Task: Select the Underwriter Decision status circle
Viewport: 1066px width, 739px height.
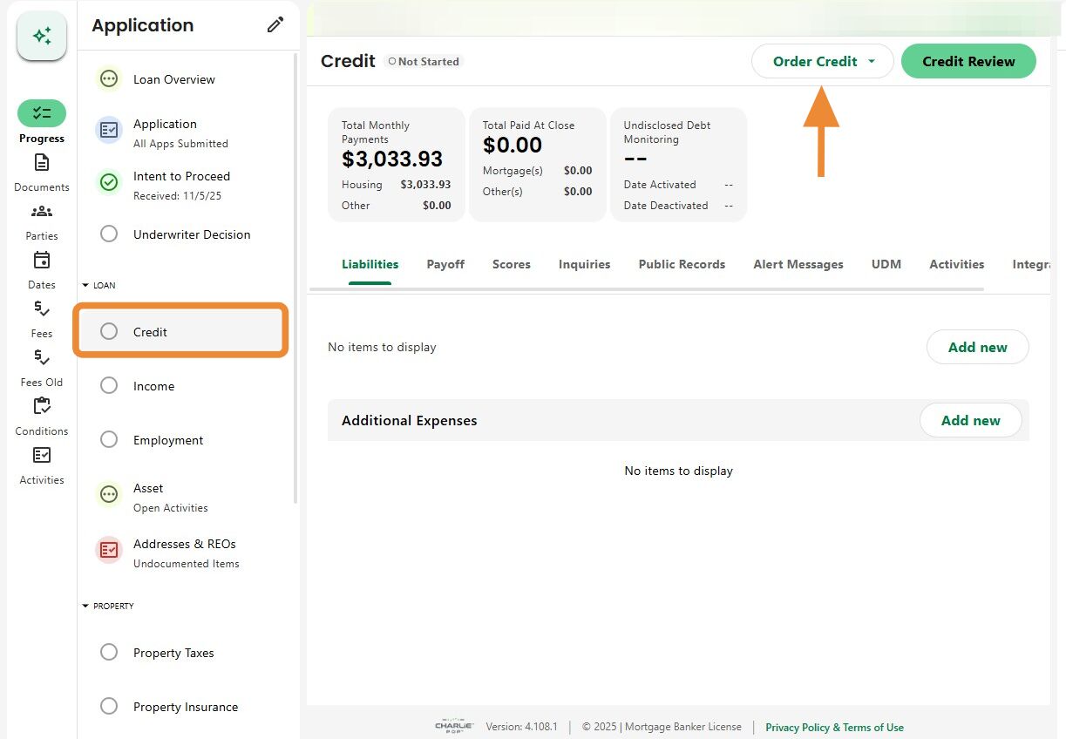Action: [109, 234]
